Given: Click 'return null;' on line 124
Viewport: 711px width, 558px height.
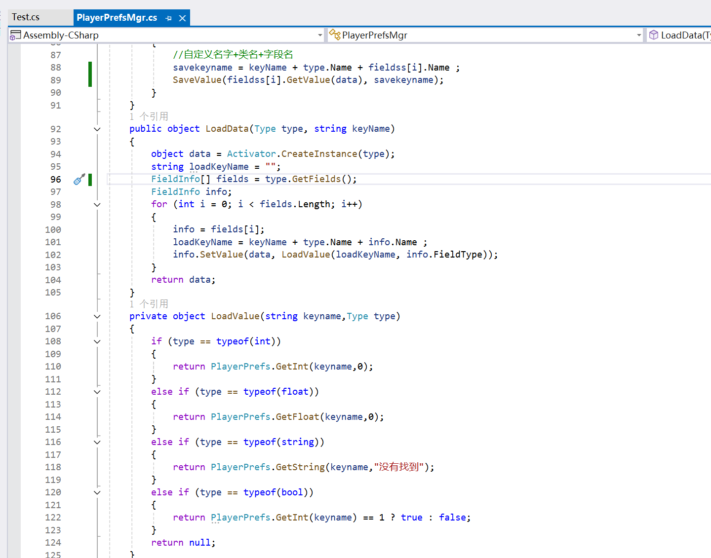Looking at the screenshot, I should [183, 542].
